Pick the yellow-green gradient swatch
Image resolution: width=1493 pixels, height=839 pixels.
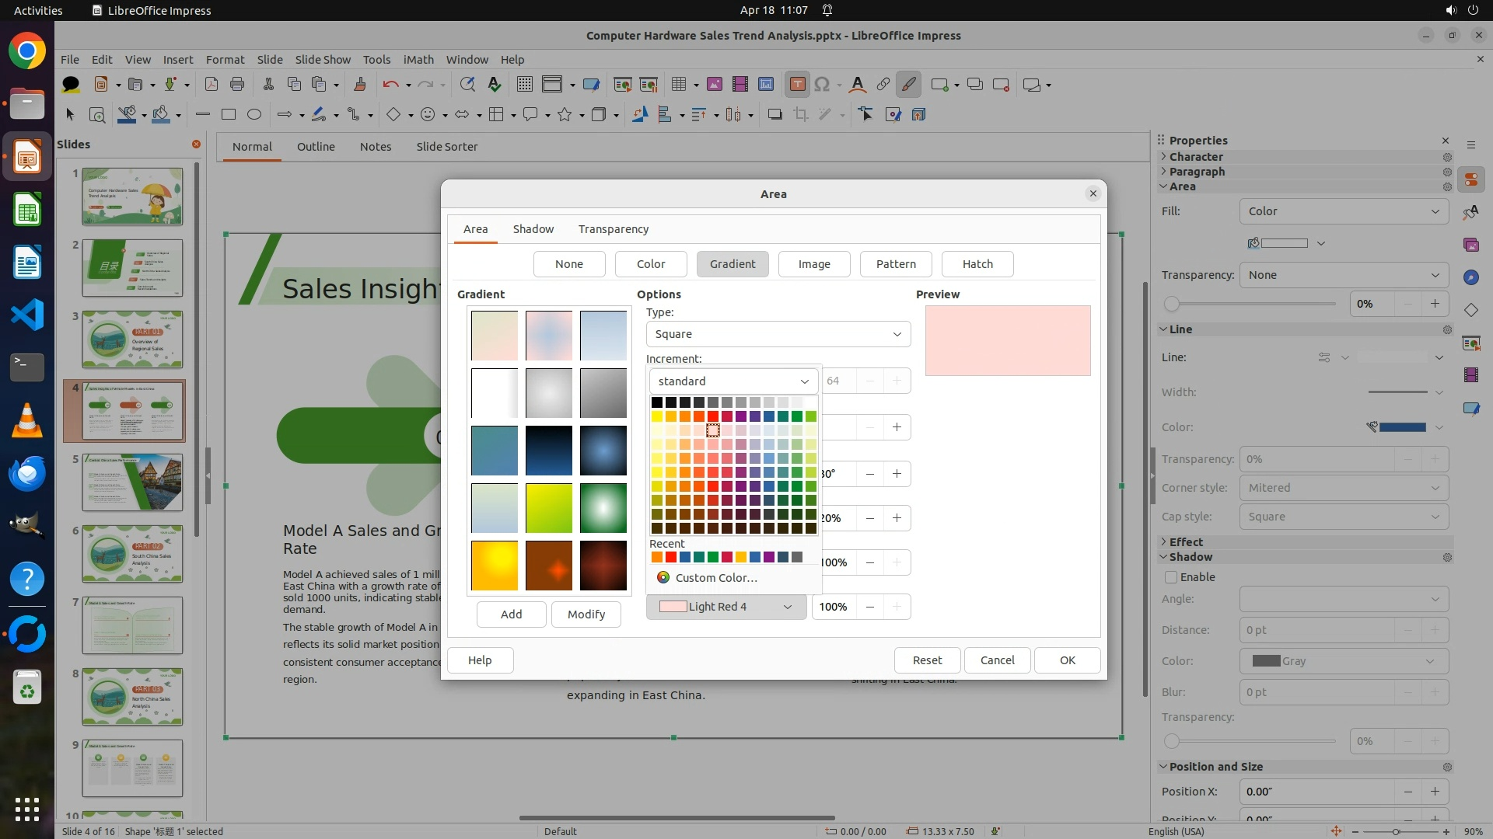click(548, 508)
